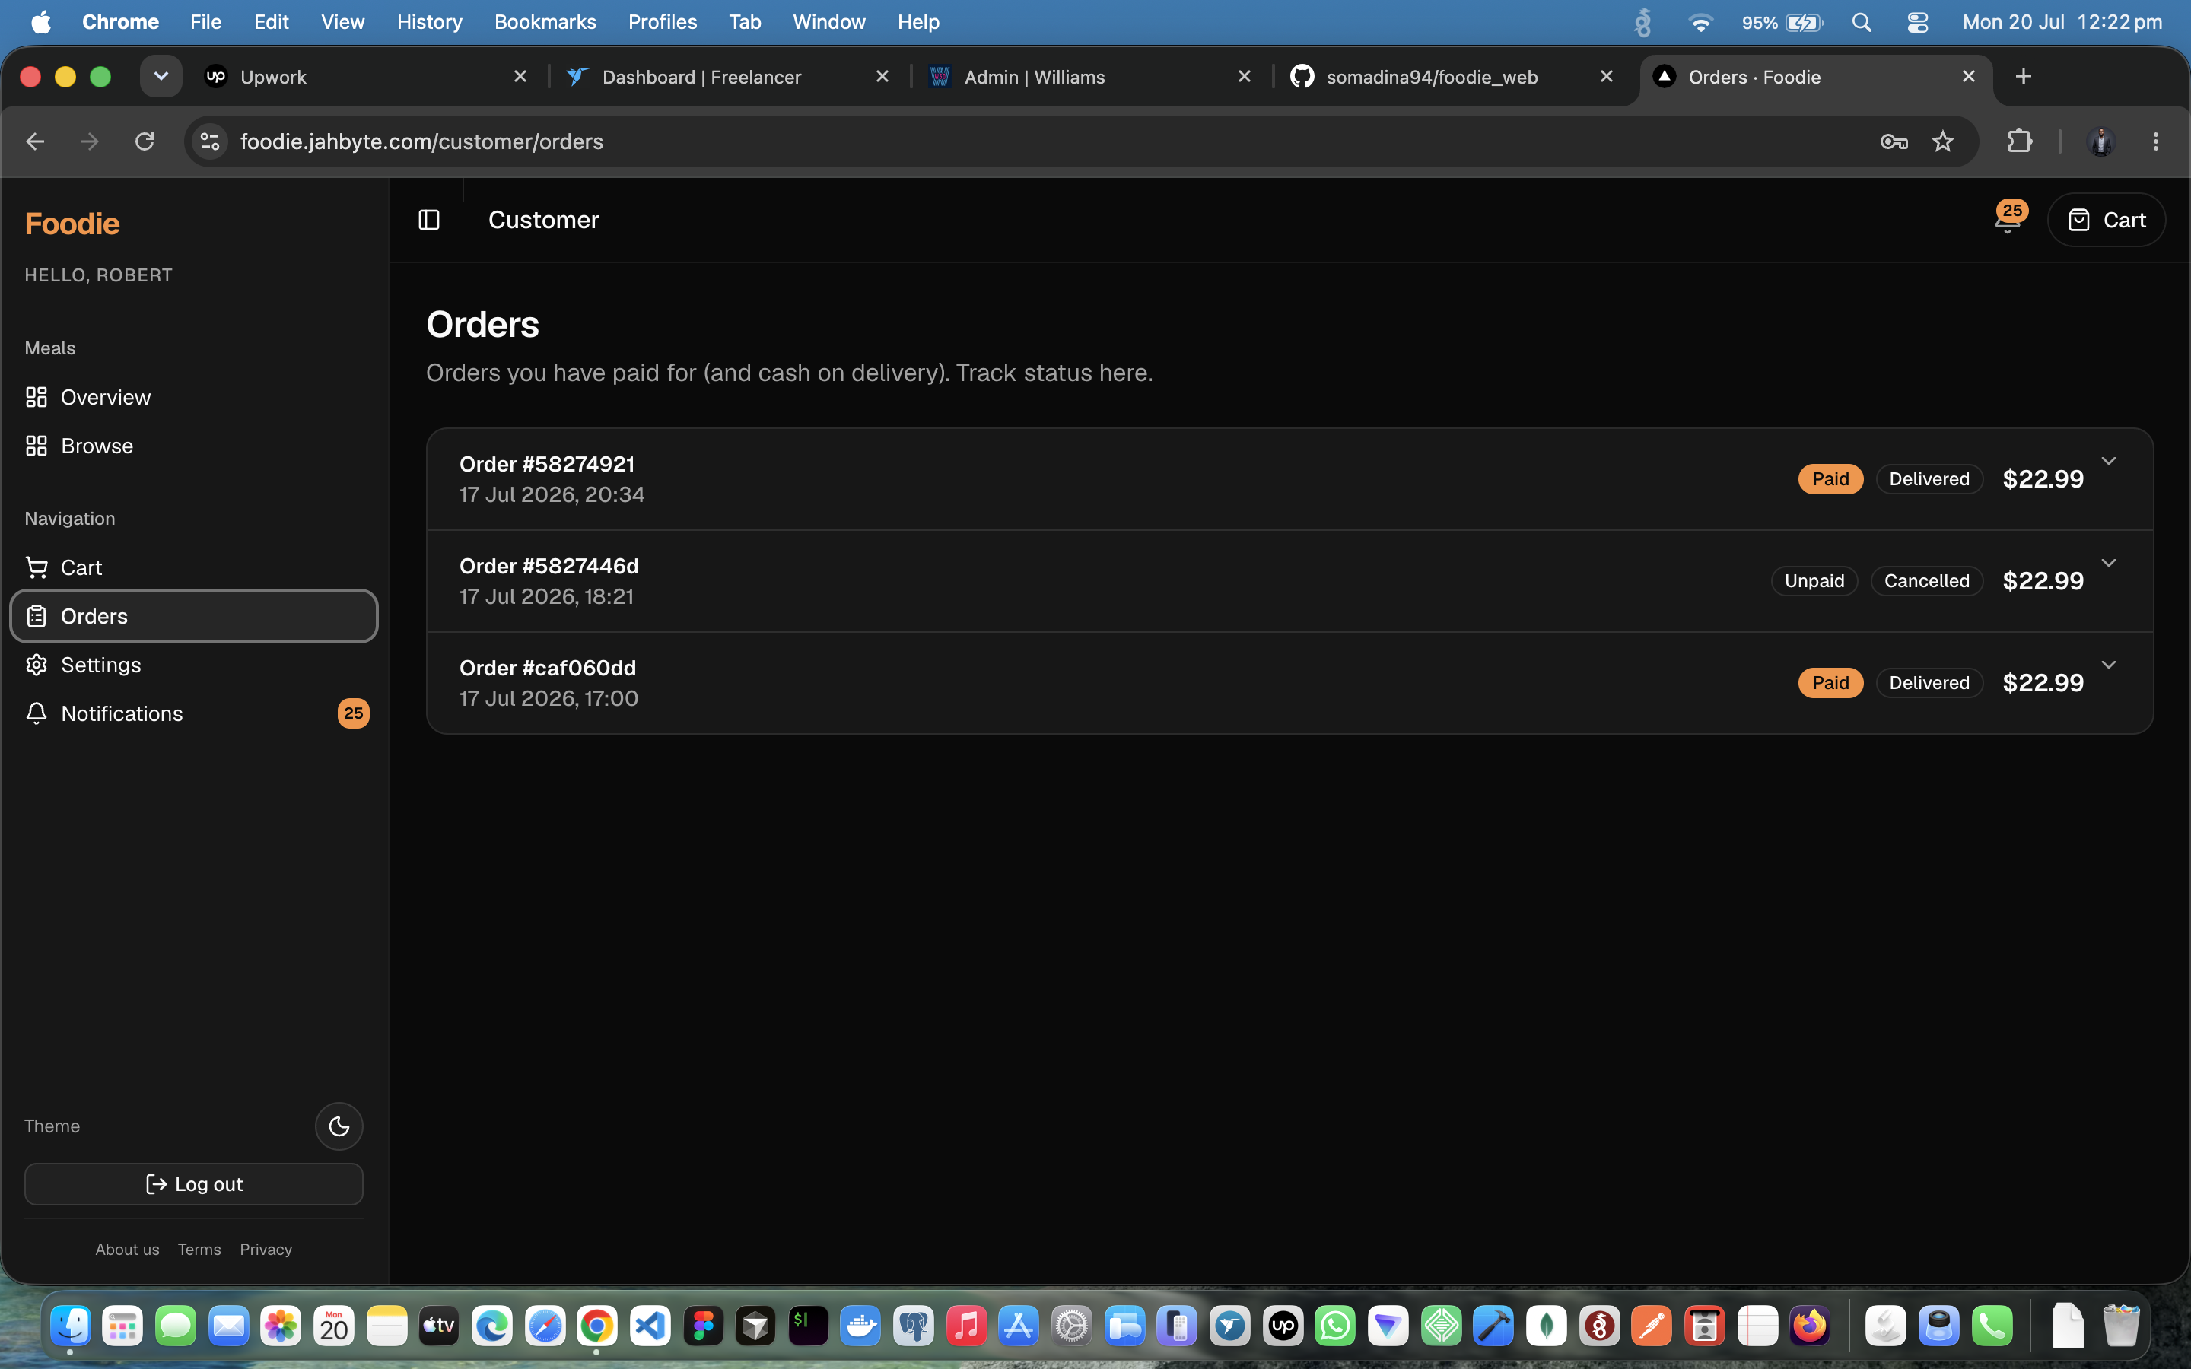Reload the current page

[x=145, y=142]
